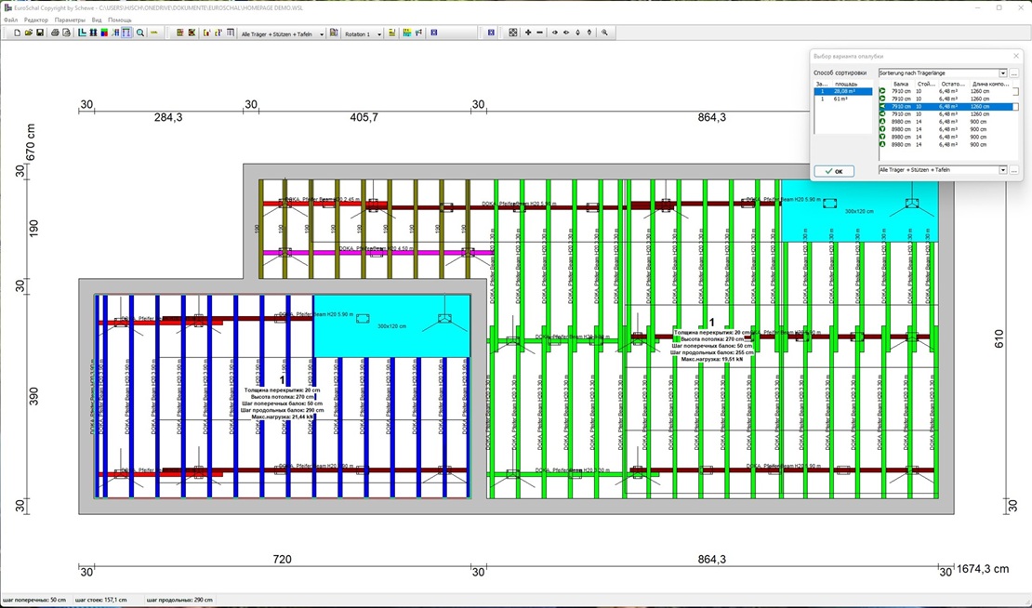The image size is (1032, 608).
Task: Click the New file icon in toolbar
Action: 18,33
